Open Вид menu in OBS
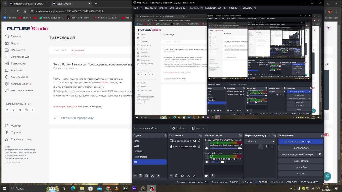Viewport: 342px width, 192px height. pos(163,8)
